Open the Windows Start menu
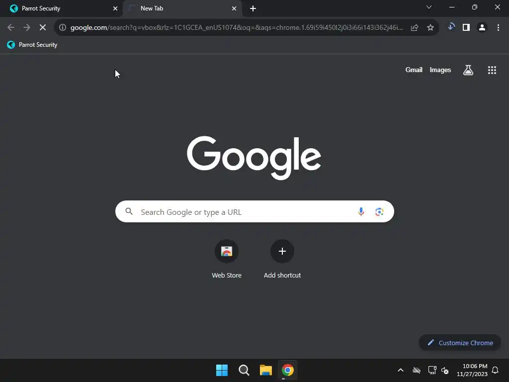 [222, 370]
